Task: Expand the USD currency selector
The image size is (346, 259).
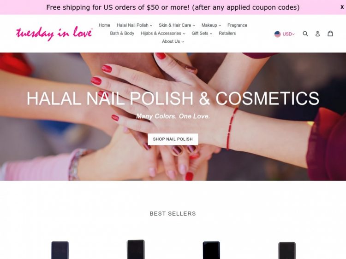Action: coord(288,34)
